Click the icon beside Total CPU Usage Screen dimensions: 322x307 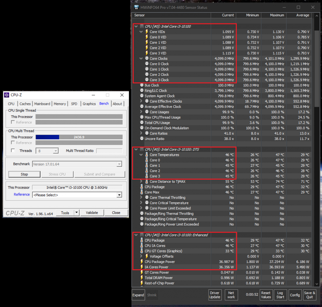pyautogui.click(x=142, y=122)
